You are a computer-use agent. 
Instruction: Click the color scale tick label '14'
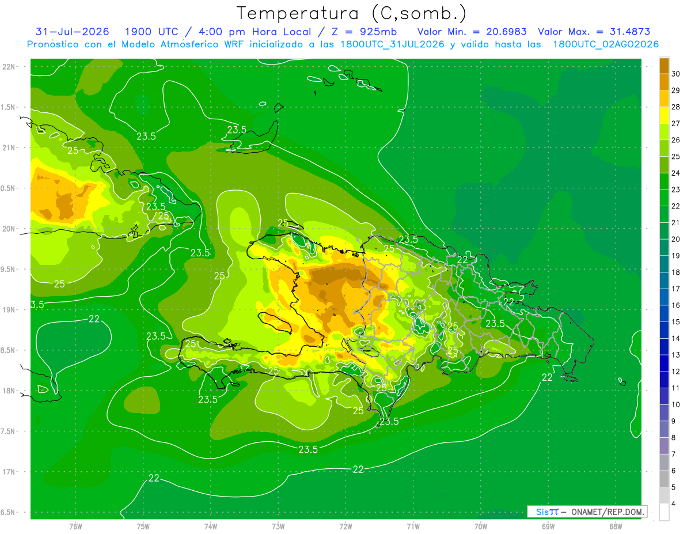pyautogui.click(x=677, y=339)
